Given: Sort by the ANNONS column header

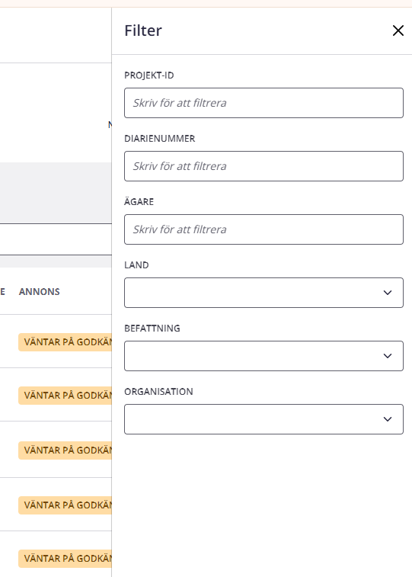Looking at the screenshot, I should coord(40,292).
